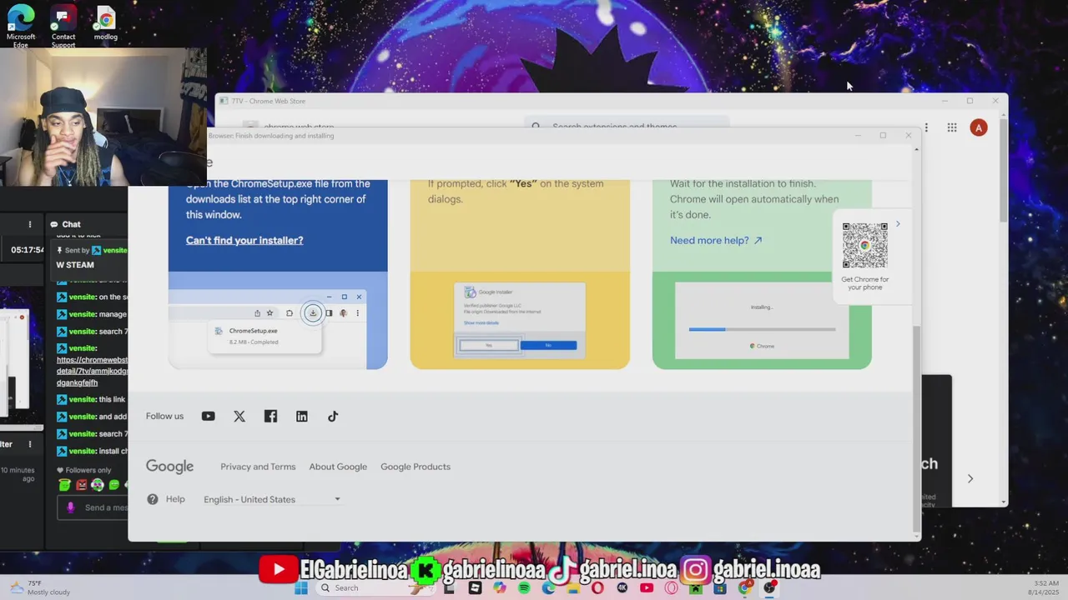Focus the Send a message chat field
This screenshot has width=1068, height=600.
tap(93, 507)
